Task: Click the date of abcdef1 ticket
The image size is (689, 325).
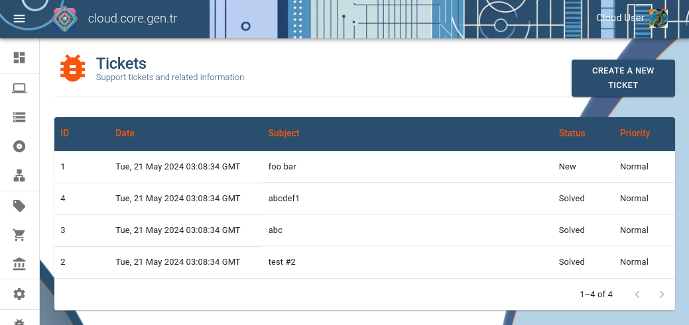Action: pos(178,199)
